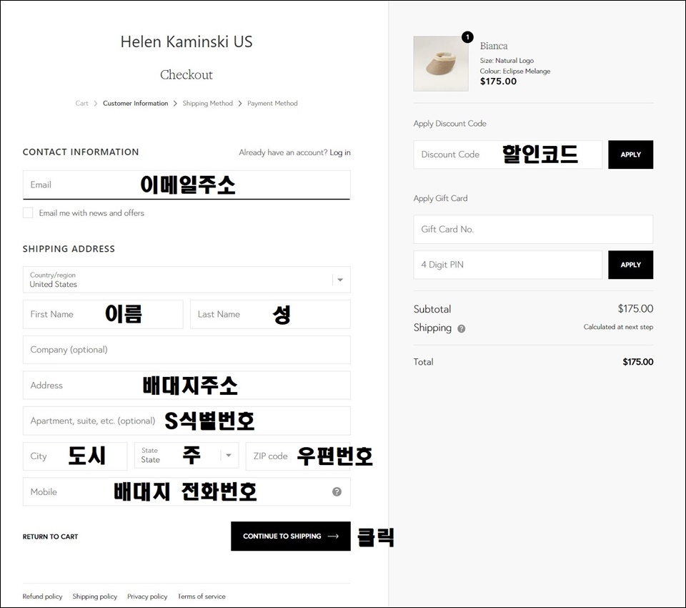Click the Mobile field help icon
686x608 pixels.
337,491
